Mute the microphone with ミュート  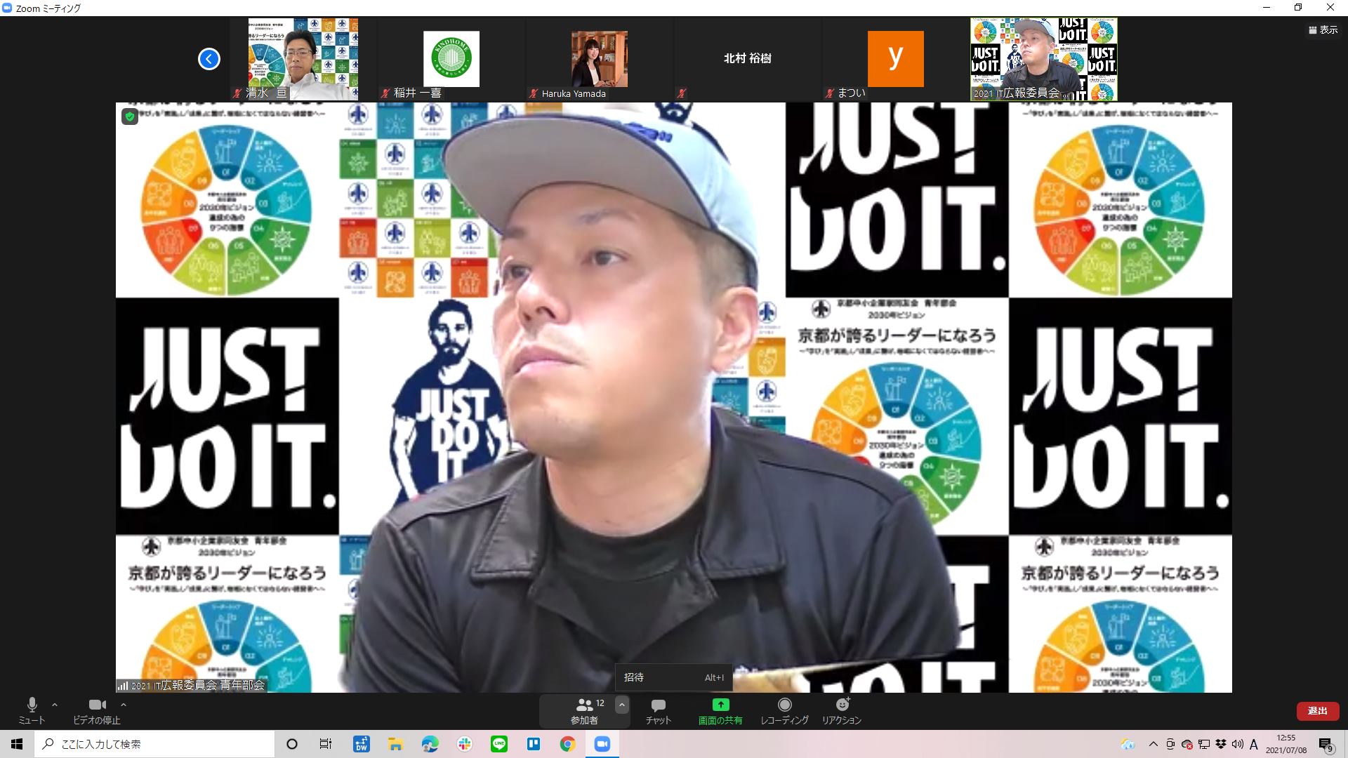(32, 710)
